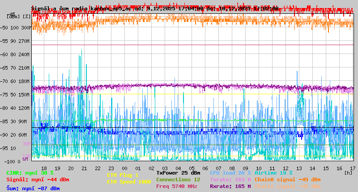Click the 'Airtime 19 %' legend label
The image size is (358, 192).
click(273, 173)
